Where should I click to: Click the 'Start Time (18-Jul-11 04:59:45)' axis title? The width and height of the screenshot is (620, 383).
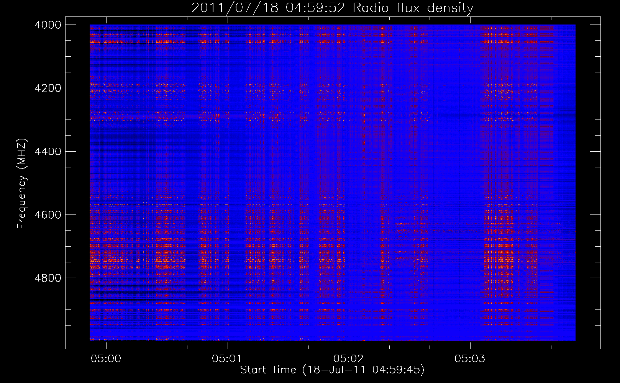pyautogui.click(x=332, y=370)
